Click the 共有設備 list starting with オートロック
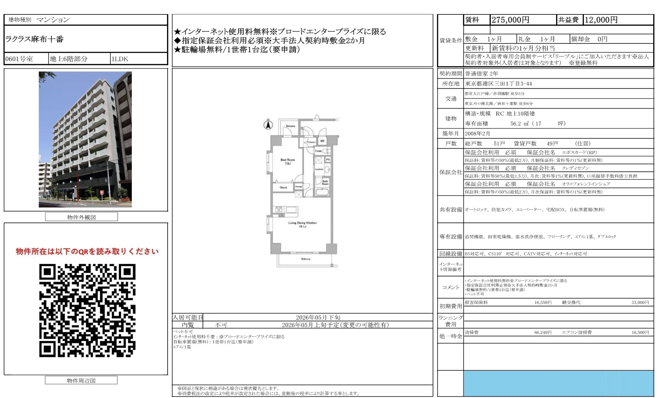 pyautogui.click(x=534, y=210)
